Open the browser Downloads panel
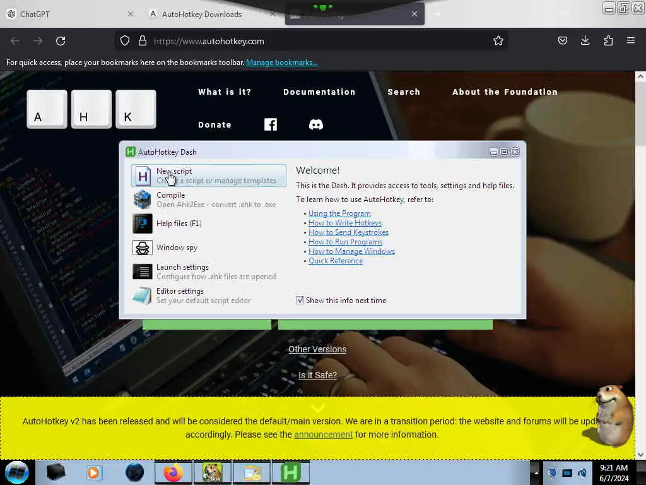Viewport: 646px width, 485px height. [x=585, y=41]
